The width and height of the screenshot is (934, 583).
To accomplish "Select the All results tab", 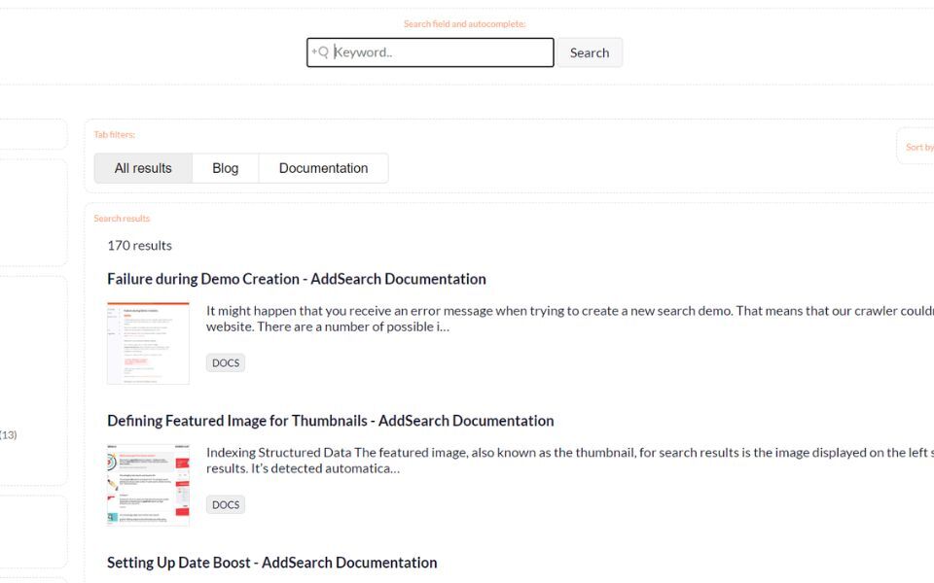I will click(x=143, y=168).
